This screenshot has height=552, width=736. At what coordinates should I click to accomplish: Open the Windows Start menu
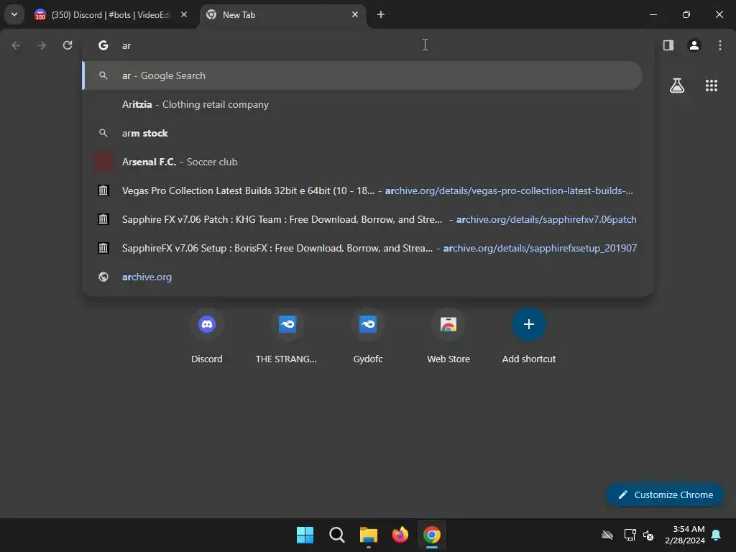tap(305, 535)
